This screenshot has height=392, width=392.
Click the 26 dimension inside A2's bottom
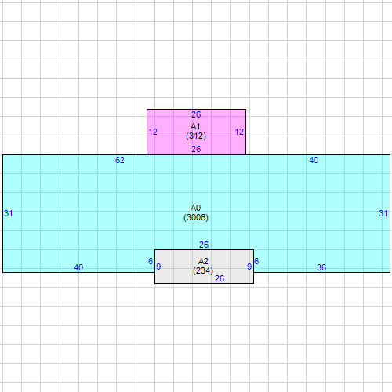point(220,278)
